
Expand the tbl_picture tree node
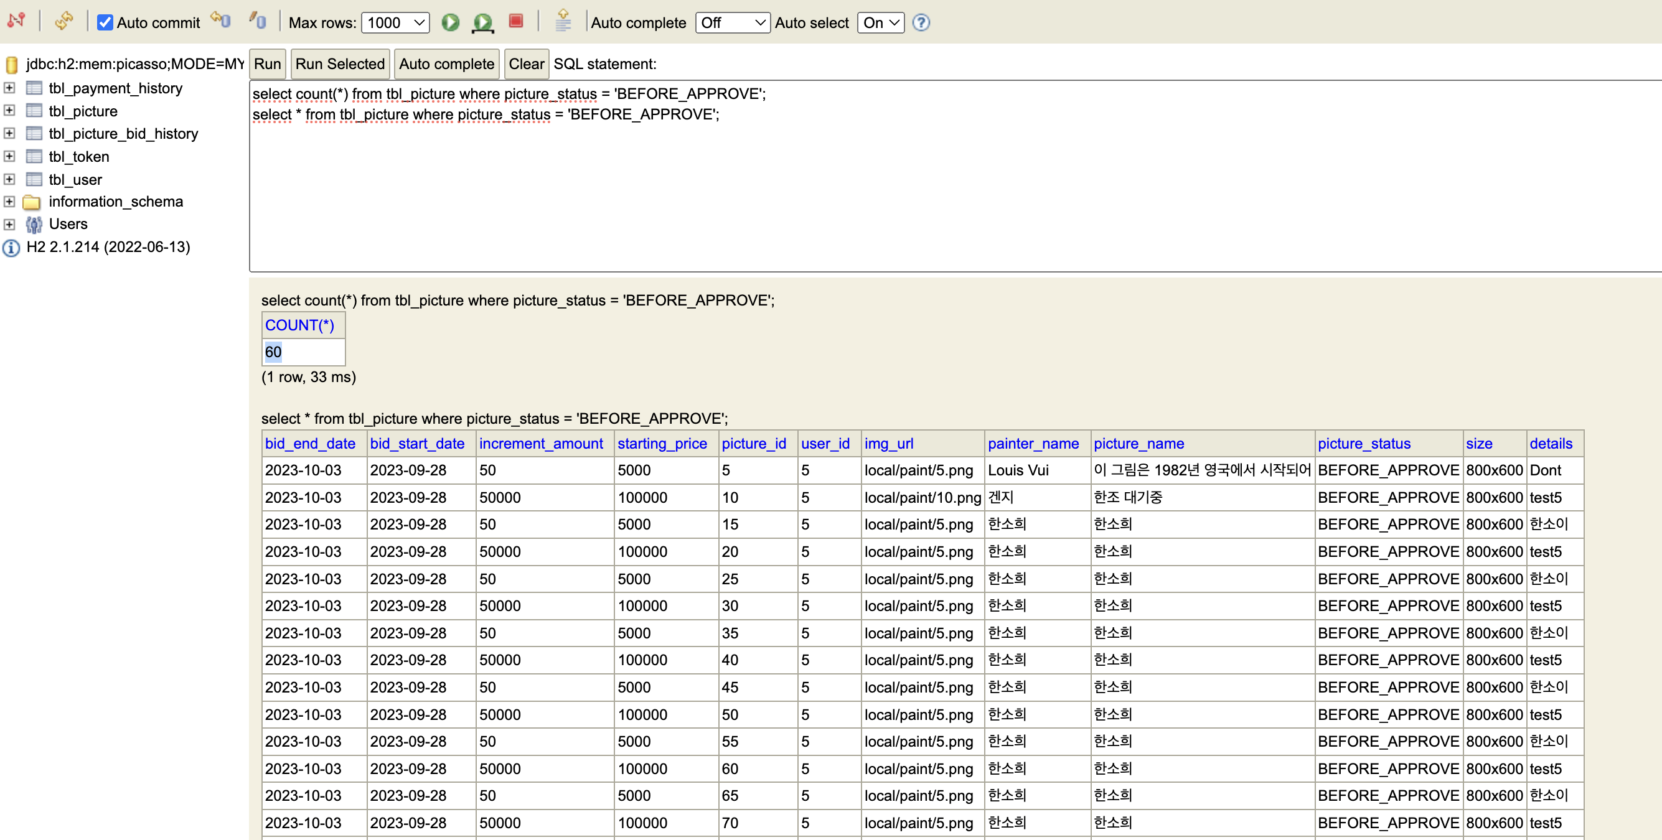tap(9, 110)
